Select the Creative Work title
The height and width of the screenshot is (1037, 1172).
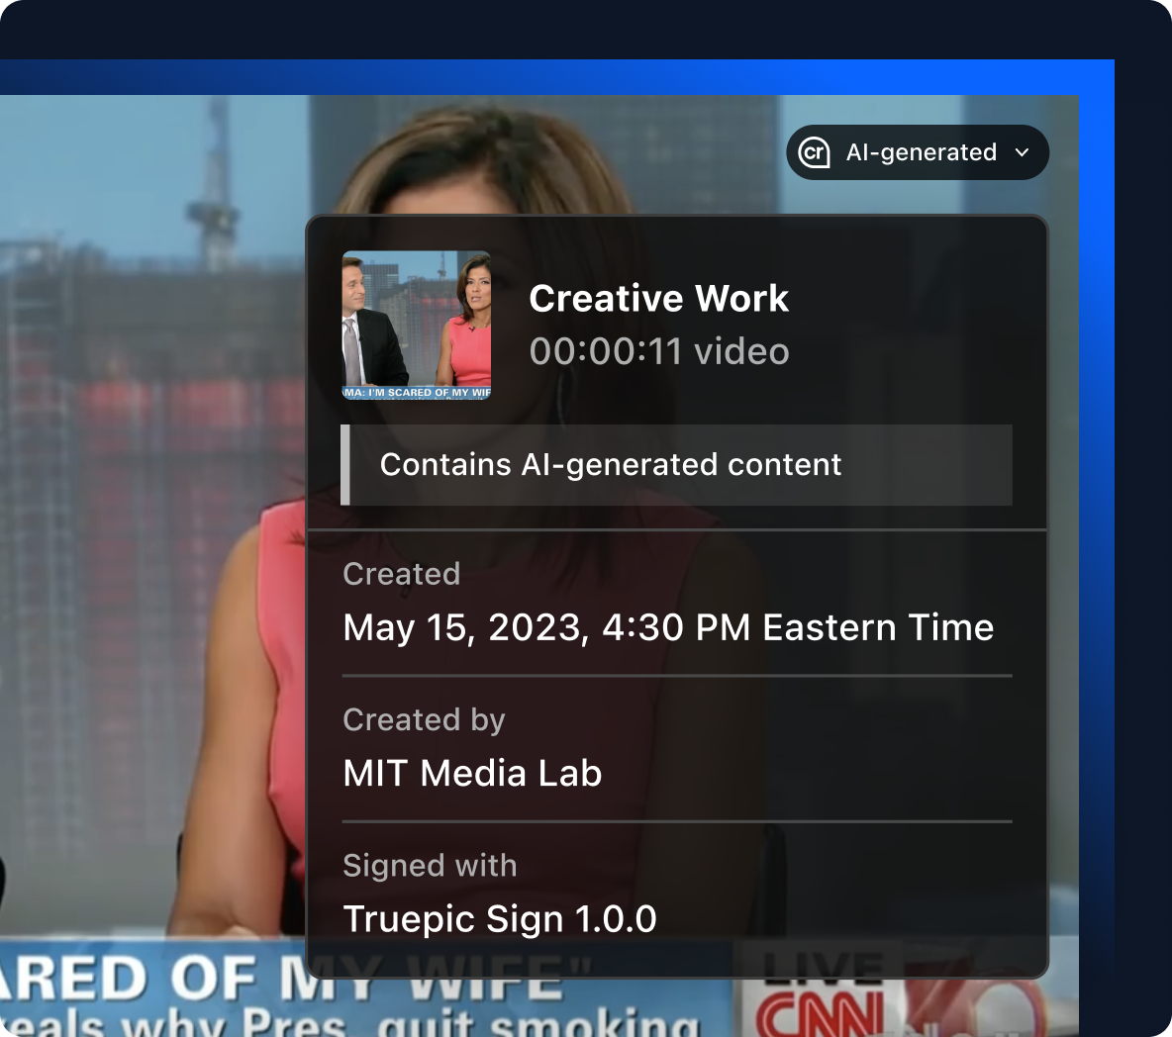[x=658, y=298]
